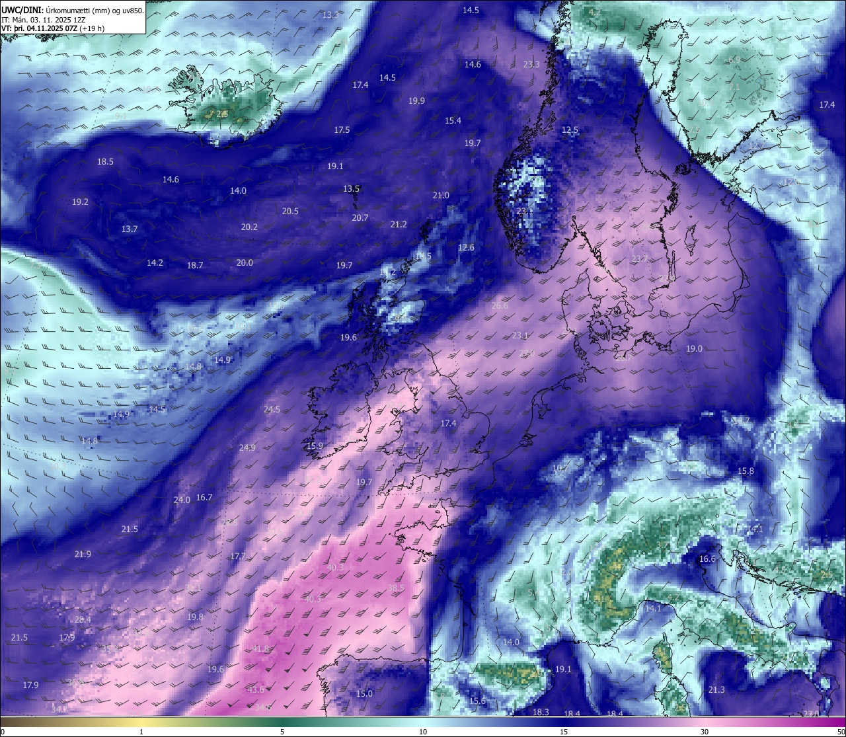Click the map value 21.0

441,196
